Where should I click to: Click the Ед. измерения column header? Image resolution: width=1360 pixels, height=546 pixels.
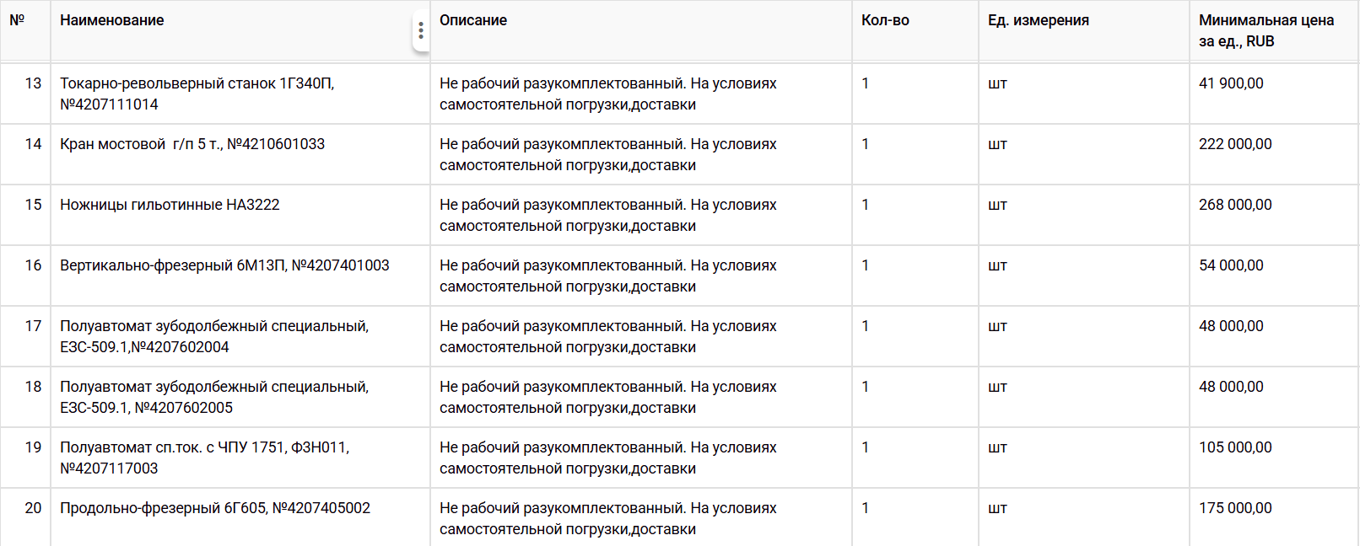point(1039,20)
